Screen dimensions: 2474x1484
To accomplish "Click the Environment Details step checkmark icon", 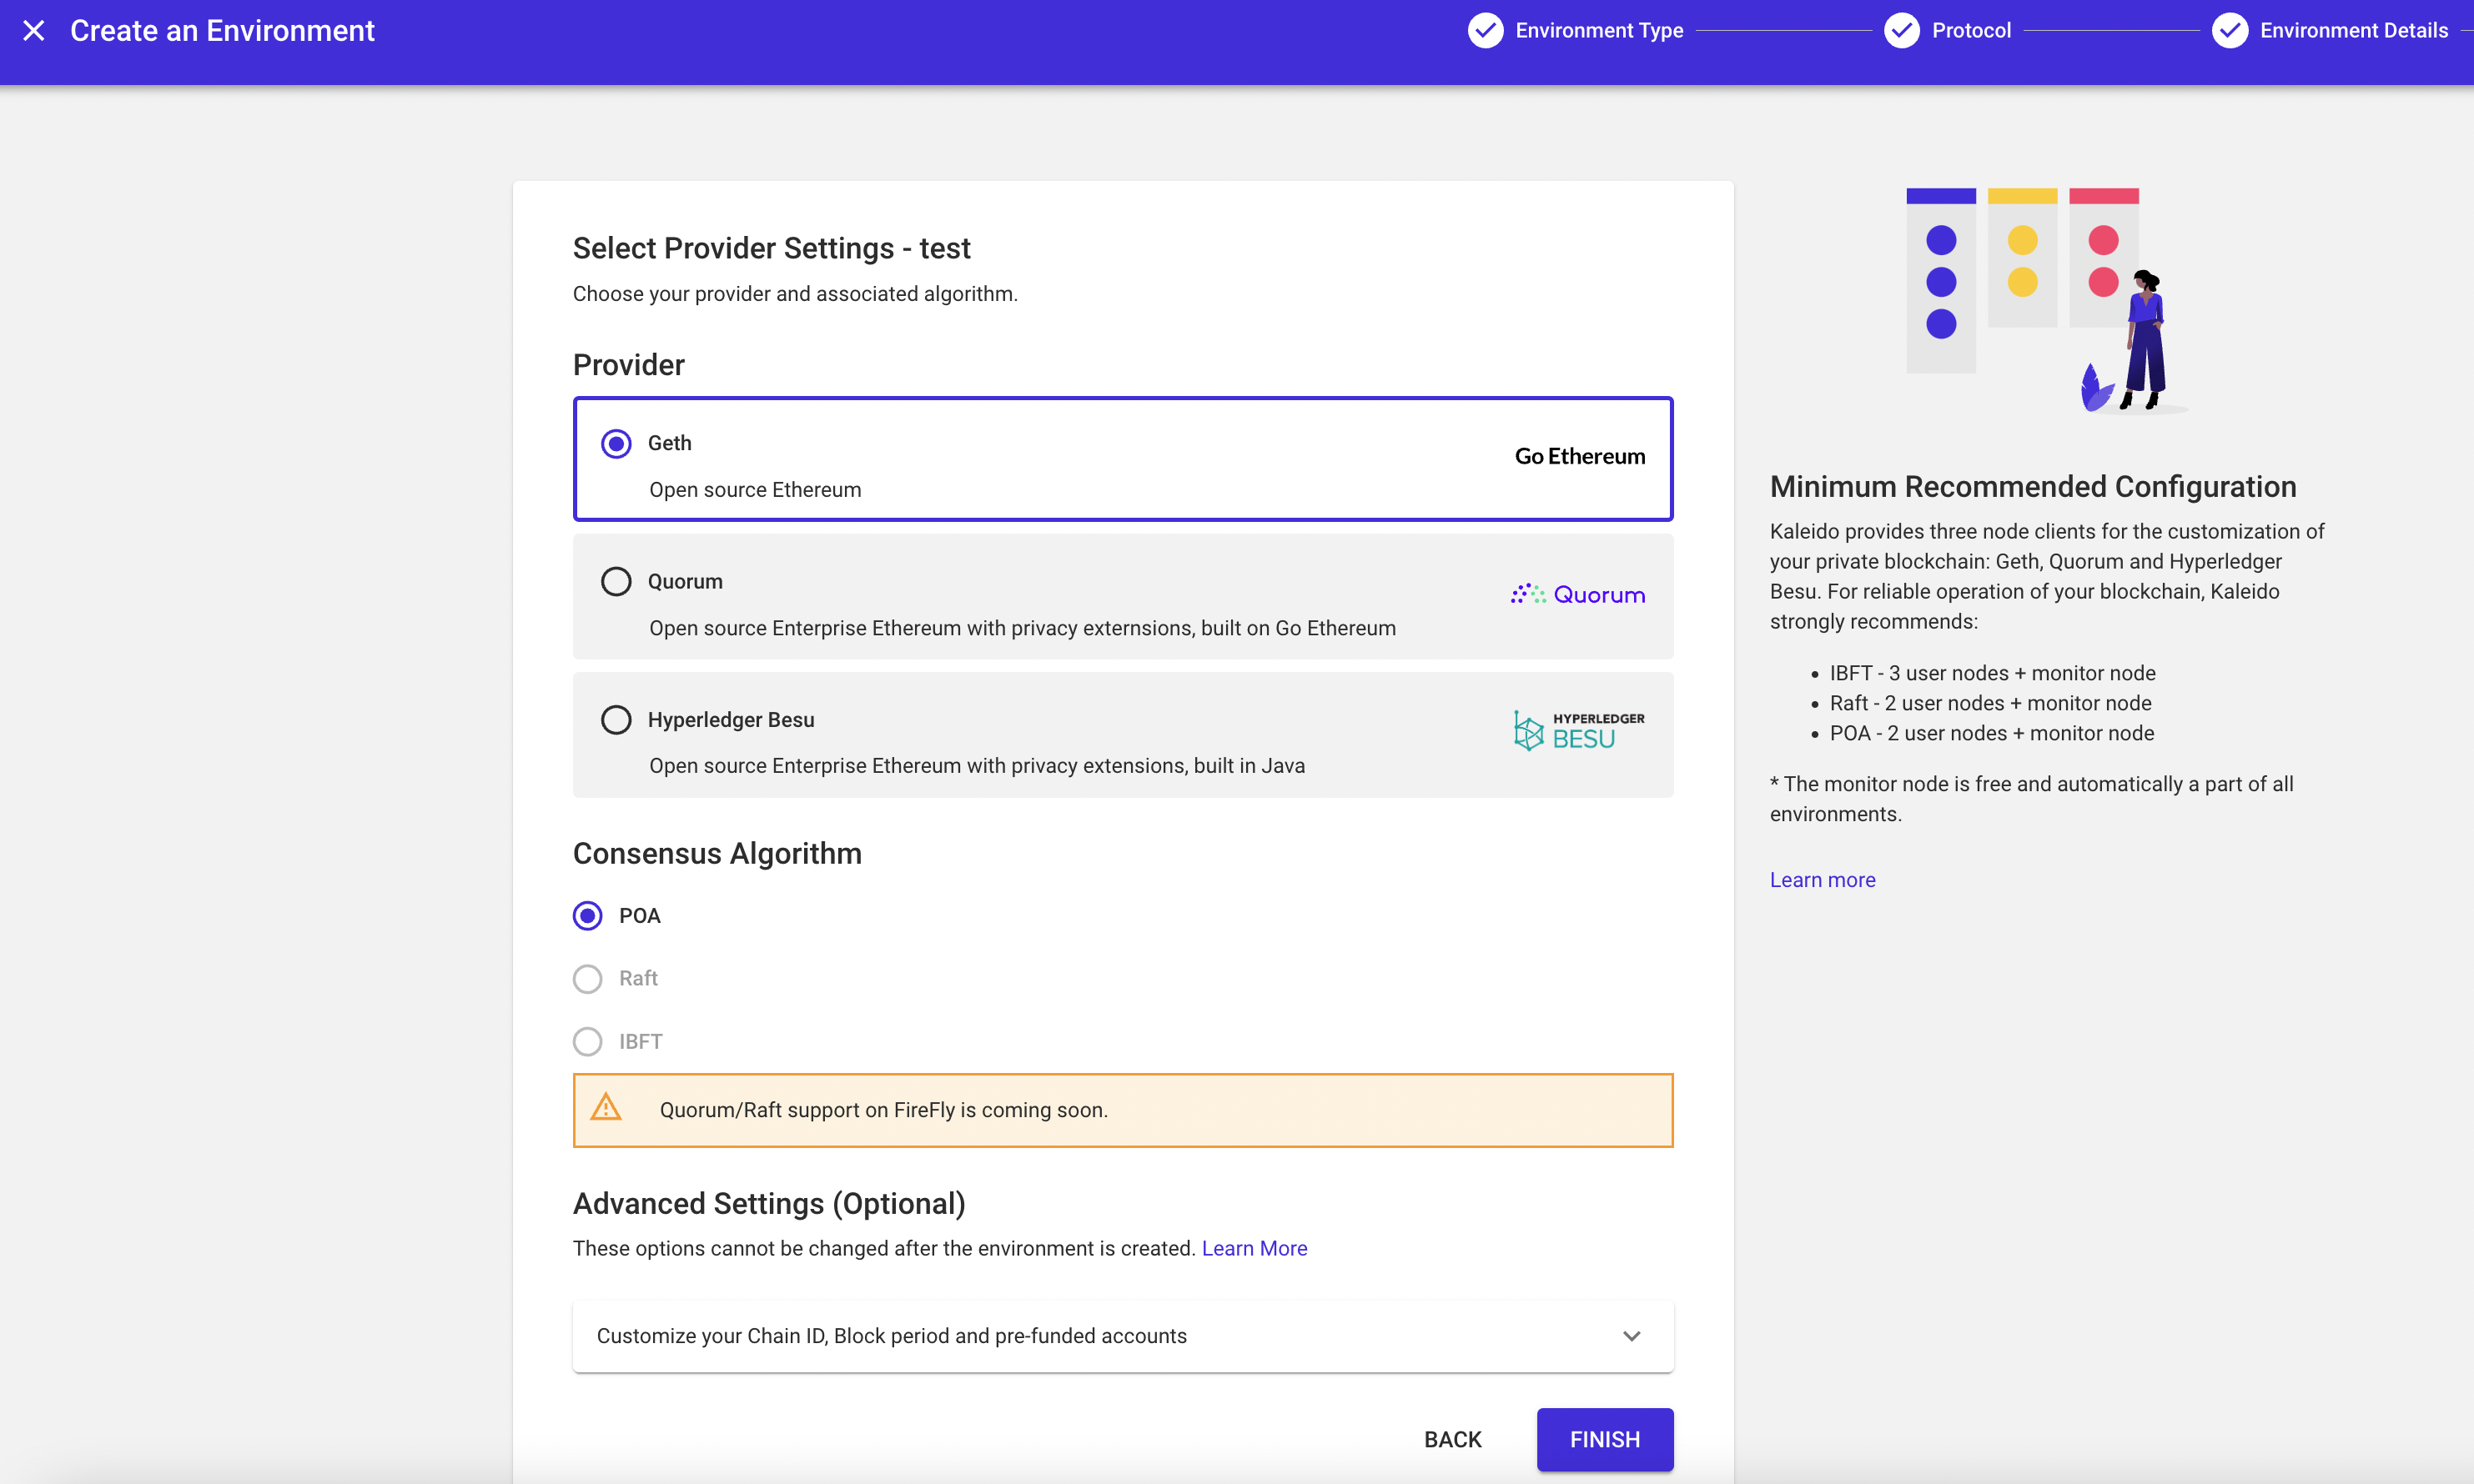I will coord(2229,31).
